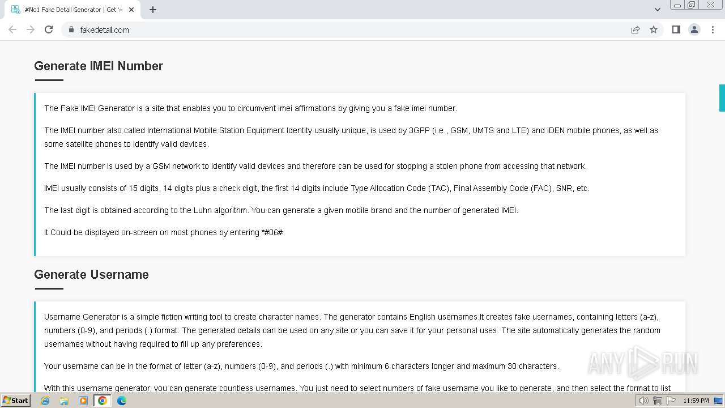Screen dimensions: 725x408
Task: Open the Chrome three-dot menu
Action: (713, 29)
